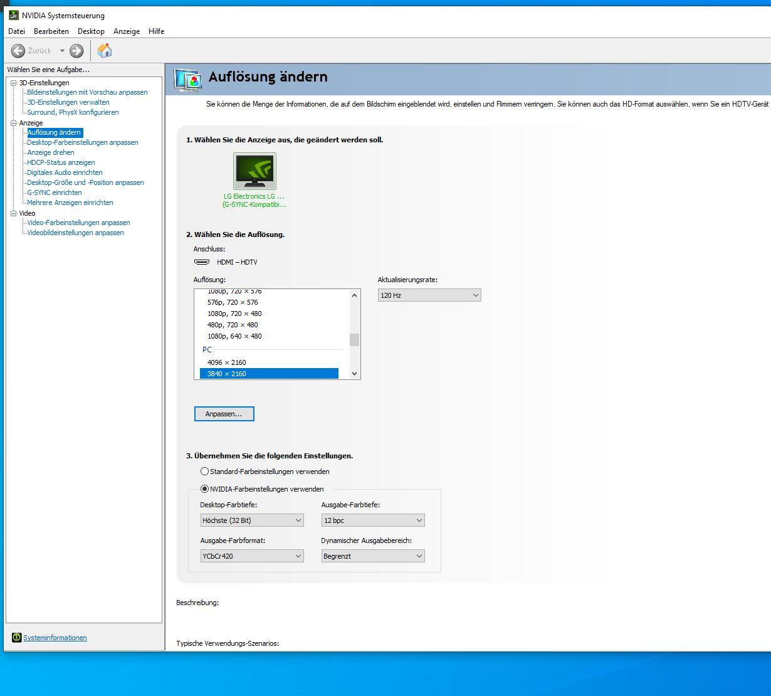
Task: Select resolution 3840 × 2160
Action: point(269,374)
